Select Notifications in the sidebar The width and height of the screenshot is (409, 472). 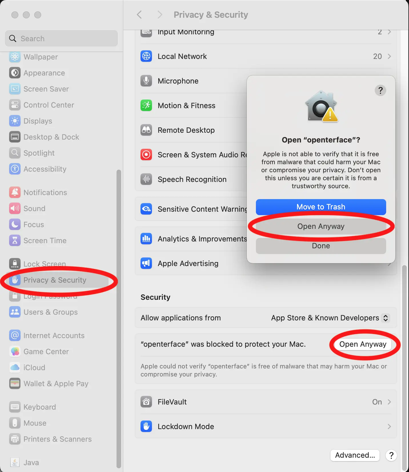click(45, 193)
